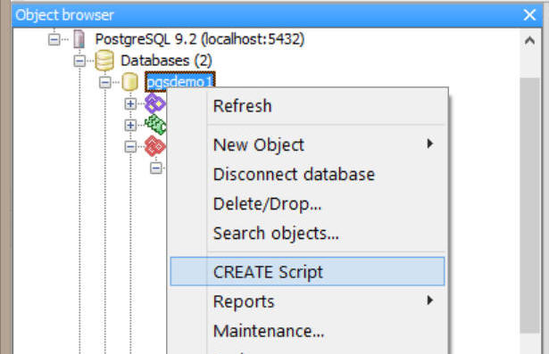This screenshot has width=549, height=354.
Task: Close the Object browser panel
Action: click(x=529, y=15)
